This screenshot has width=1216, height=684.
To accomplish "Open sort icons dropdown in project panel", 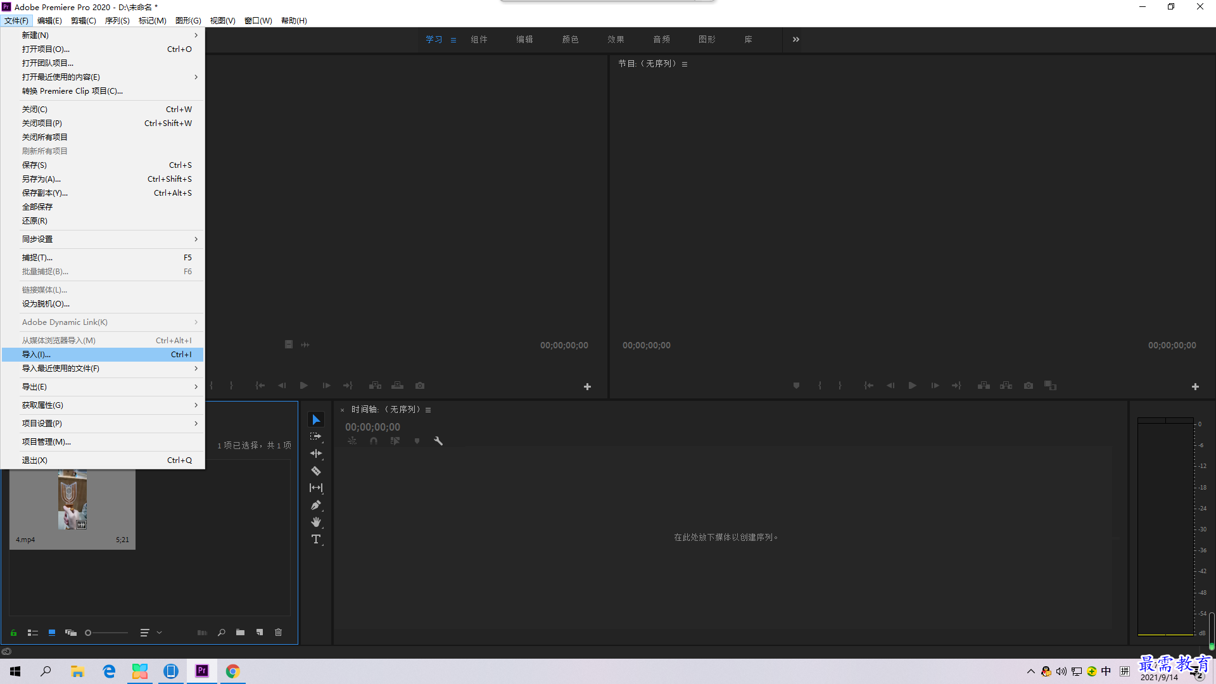I will [x=151, y=633].
